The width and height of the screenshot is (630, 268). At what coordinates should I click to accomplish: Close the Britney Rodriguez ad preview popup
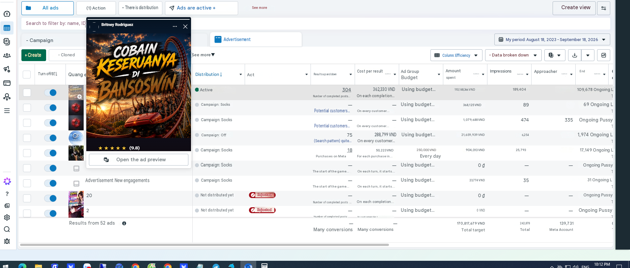tap(185, 27)
